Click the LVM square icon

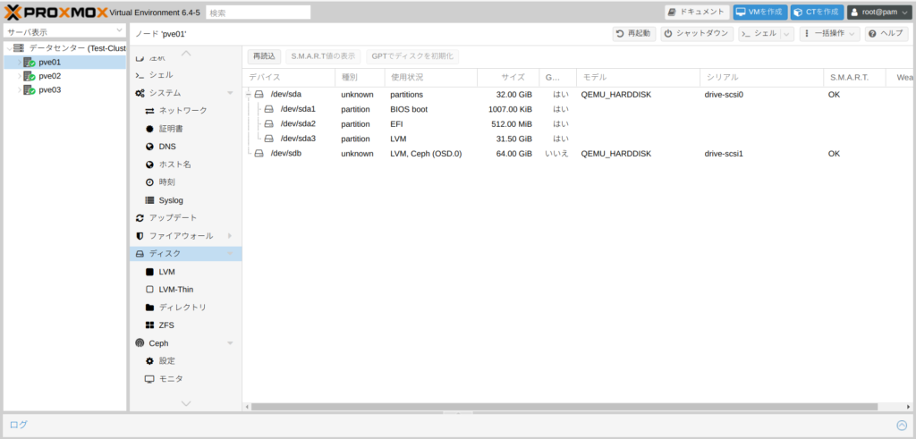(149, 272)
